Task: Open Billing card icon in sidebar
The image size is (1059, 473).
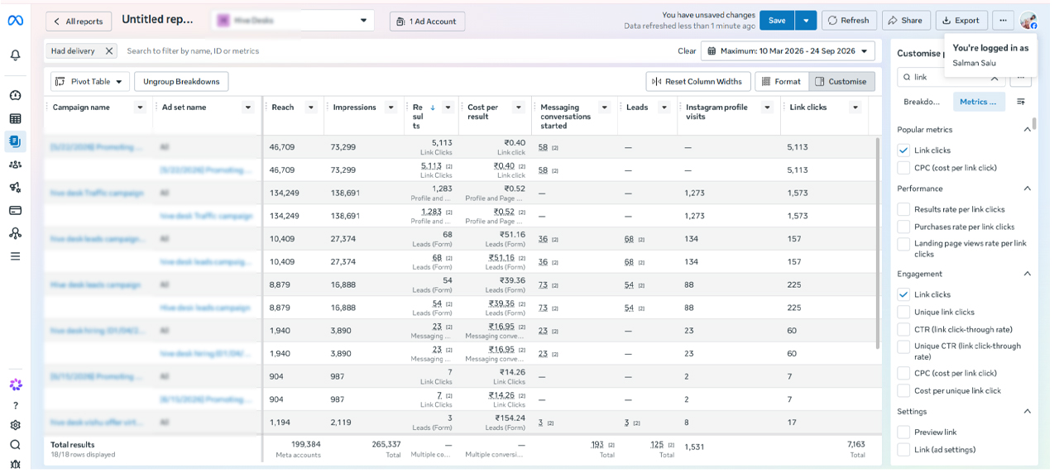Action: pyautogui.click(x=15, y=211)
